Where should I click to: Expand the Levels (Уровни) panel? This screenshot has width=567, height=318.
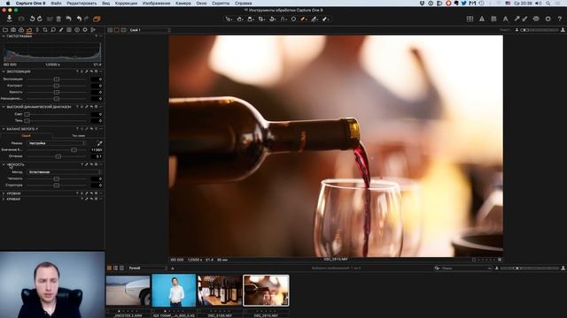click(x=4, y=193)
